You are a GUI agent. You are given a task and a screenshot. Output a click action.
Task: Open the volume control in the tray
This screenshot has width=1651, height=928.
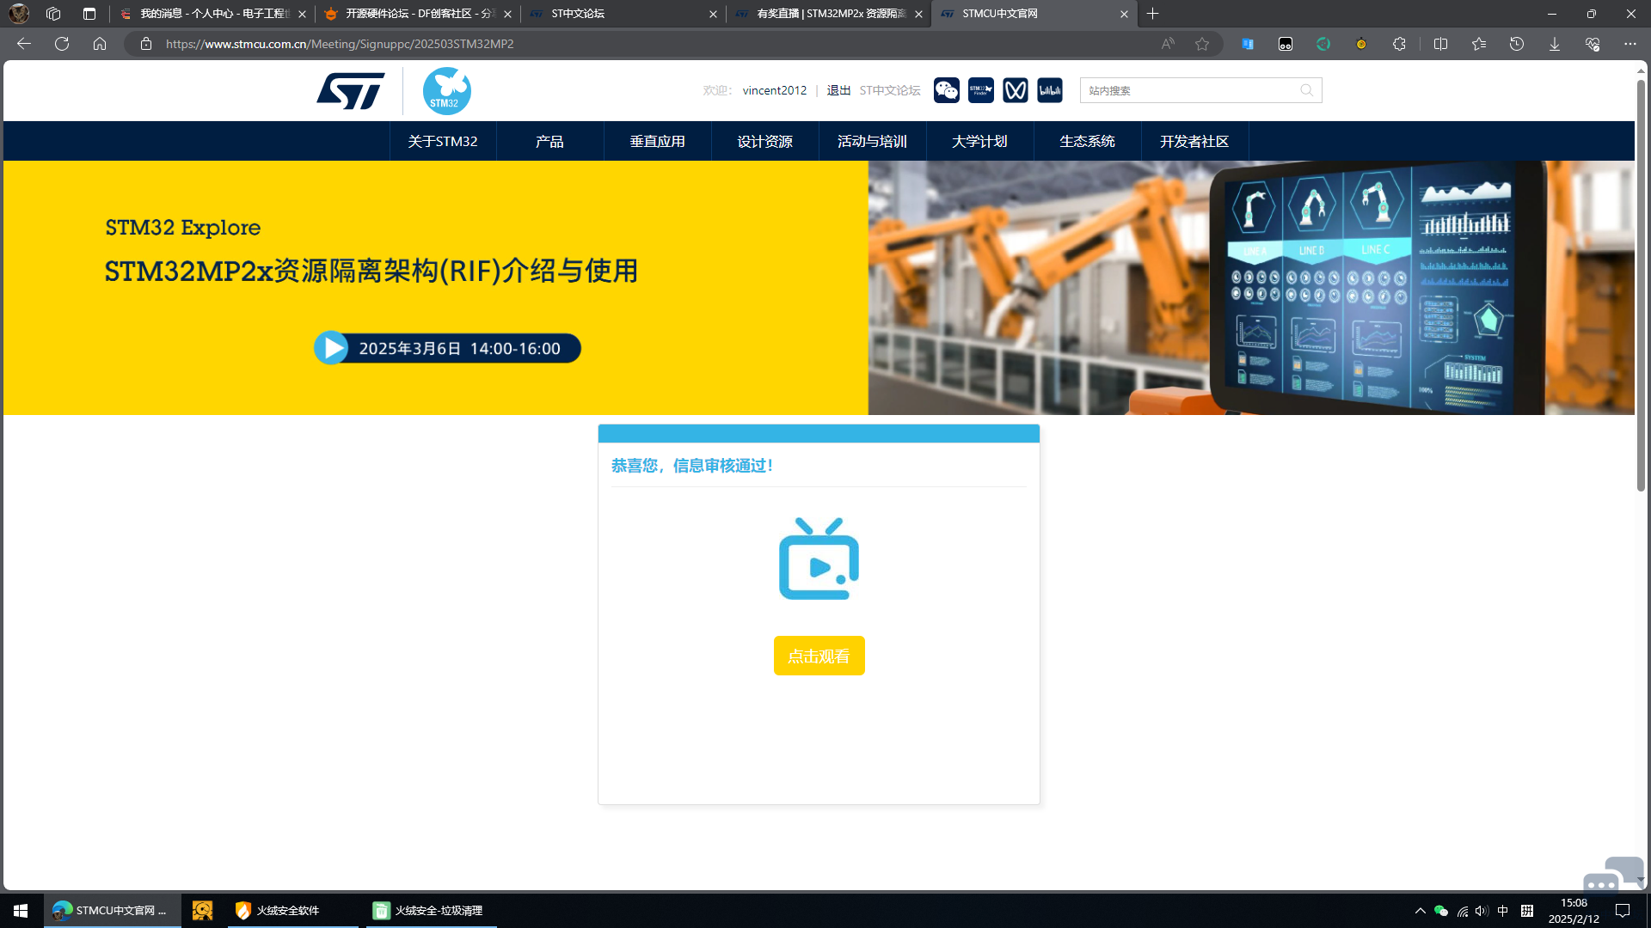pos(1482,911)
